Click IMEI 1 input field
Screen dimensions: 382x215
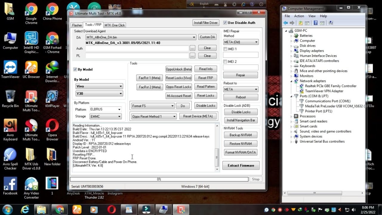click(x=241, y=55)
